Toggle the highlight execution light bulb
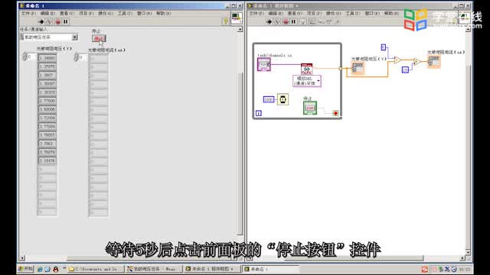This screenshot has height=275, width=490. (x=302, y=22)
